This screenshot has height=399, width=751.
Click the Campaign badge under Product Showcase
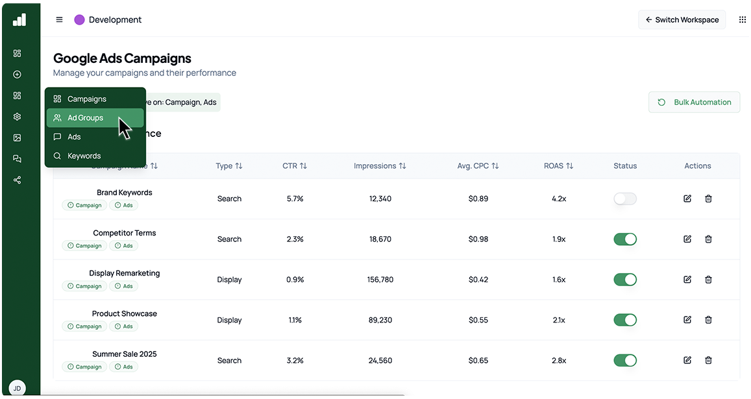pyautogui.click(x=84, y=326)
